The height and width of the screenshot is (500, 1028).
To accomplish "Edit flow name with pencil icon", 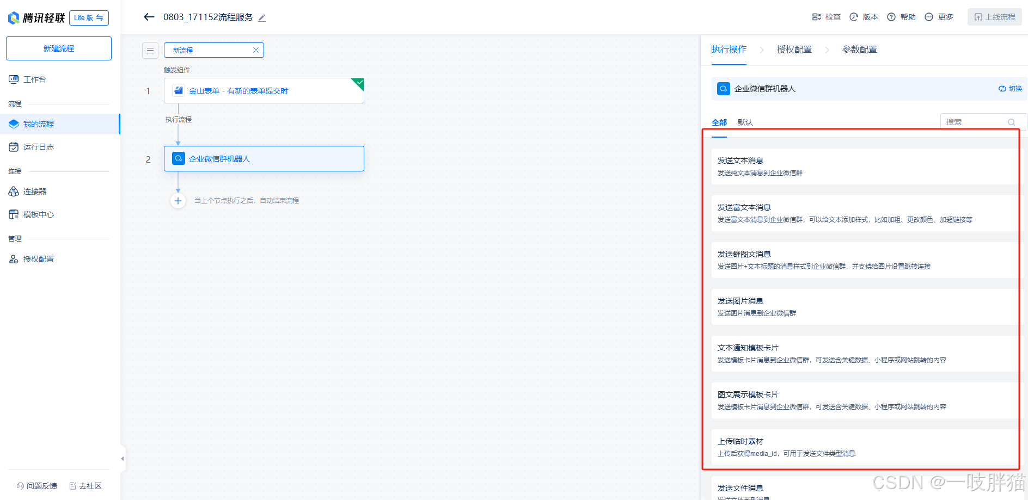I will point(262,18).
